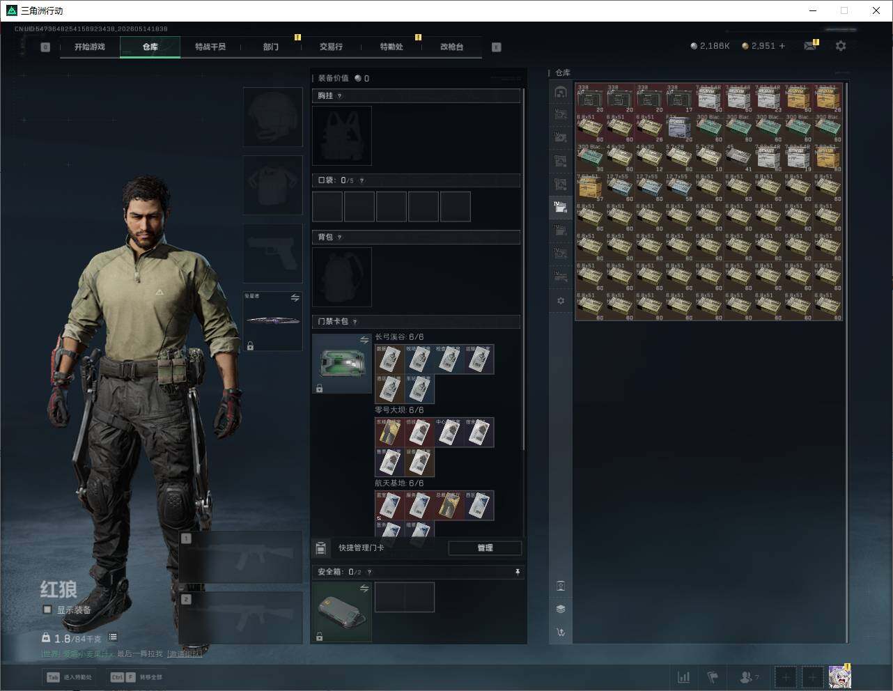The height and width of the screenshot is (691, 893).
Task: Select the main stash category icon
Action: [x=561, y=92]
